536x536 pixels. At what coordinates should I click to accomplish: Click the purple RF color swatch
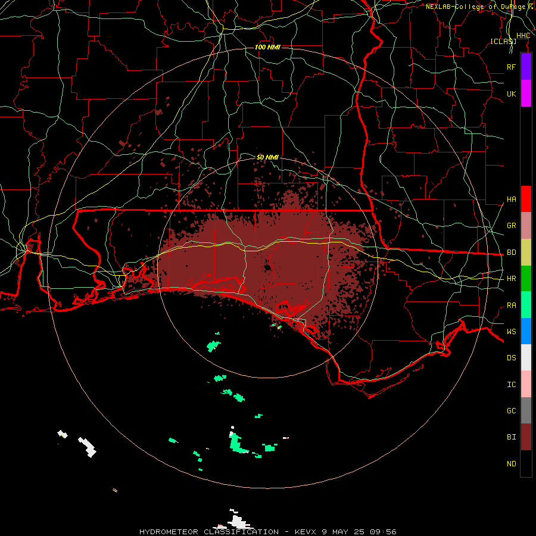click(526, 67)
